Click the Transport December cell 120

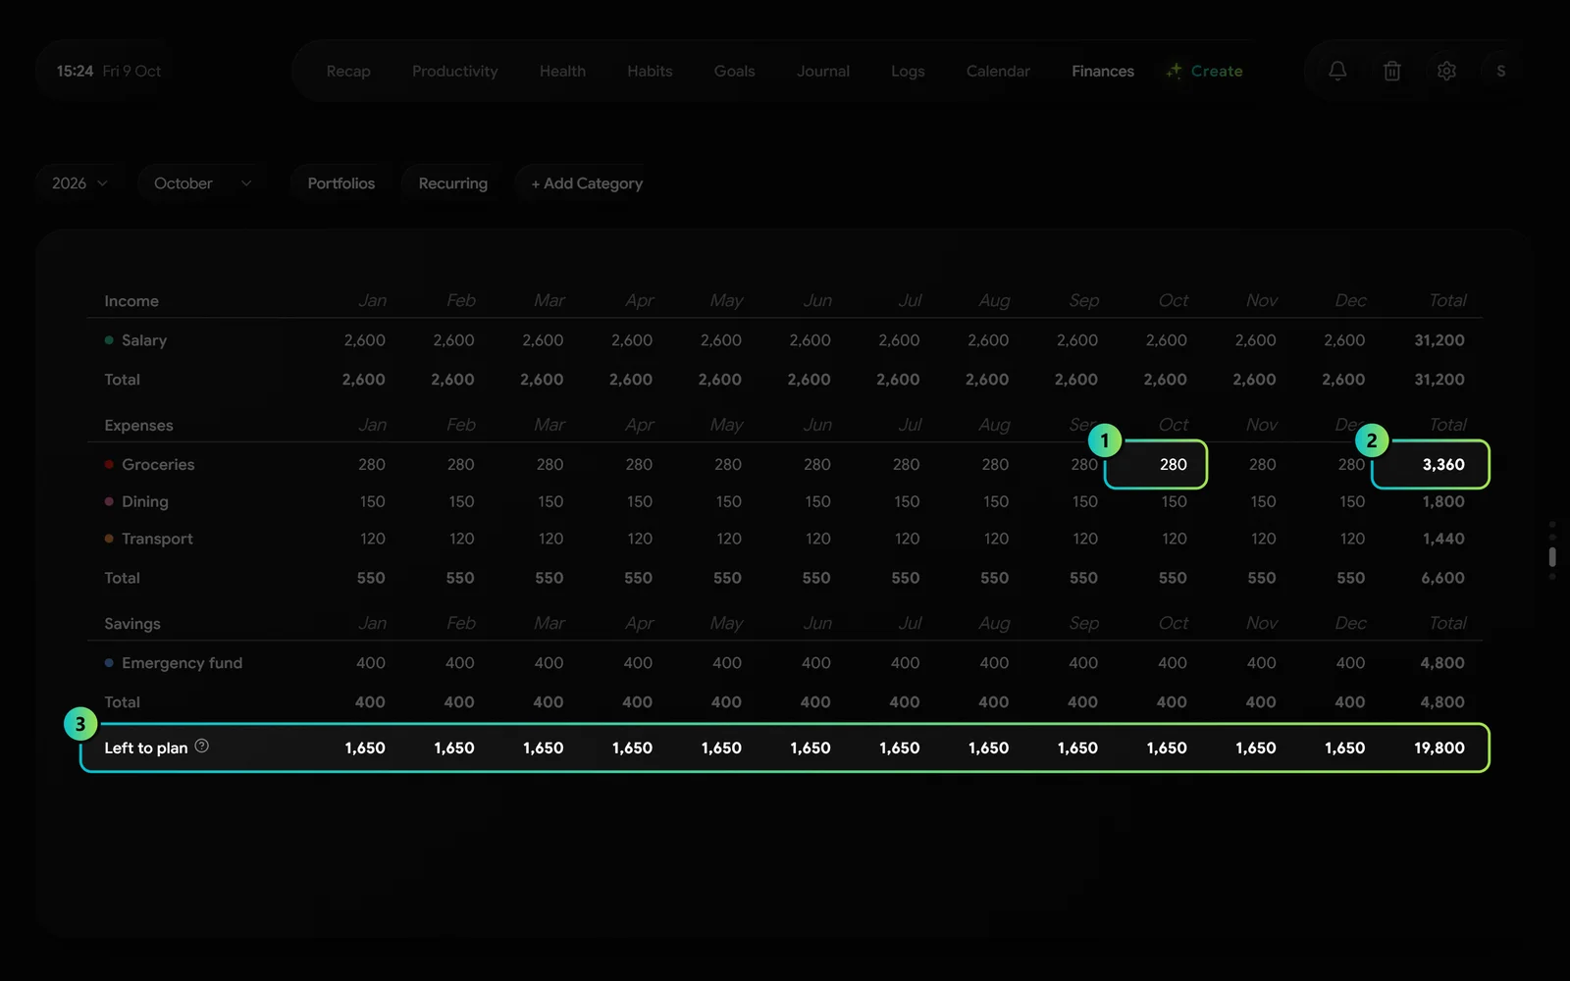click(x=1352, y=540)
